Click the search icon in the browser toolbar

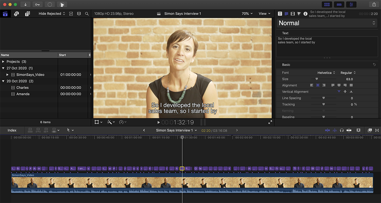coord(87,14)
